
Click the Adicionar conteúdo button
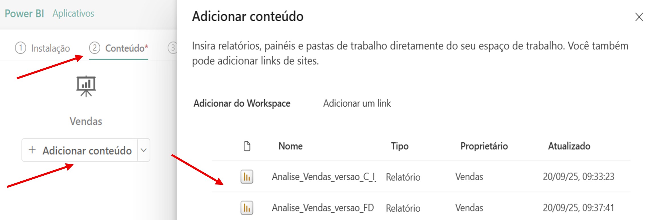[x=80, y=150]
